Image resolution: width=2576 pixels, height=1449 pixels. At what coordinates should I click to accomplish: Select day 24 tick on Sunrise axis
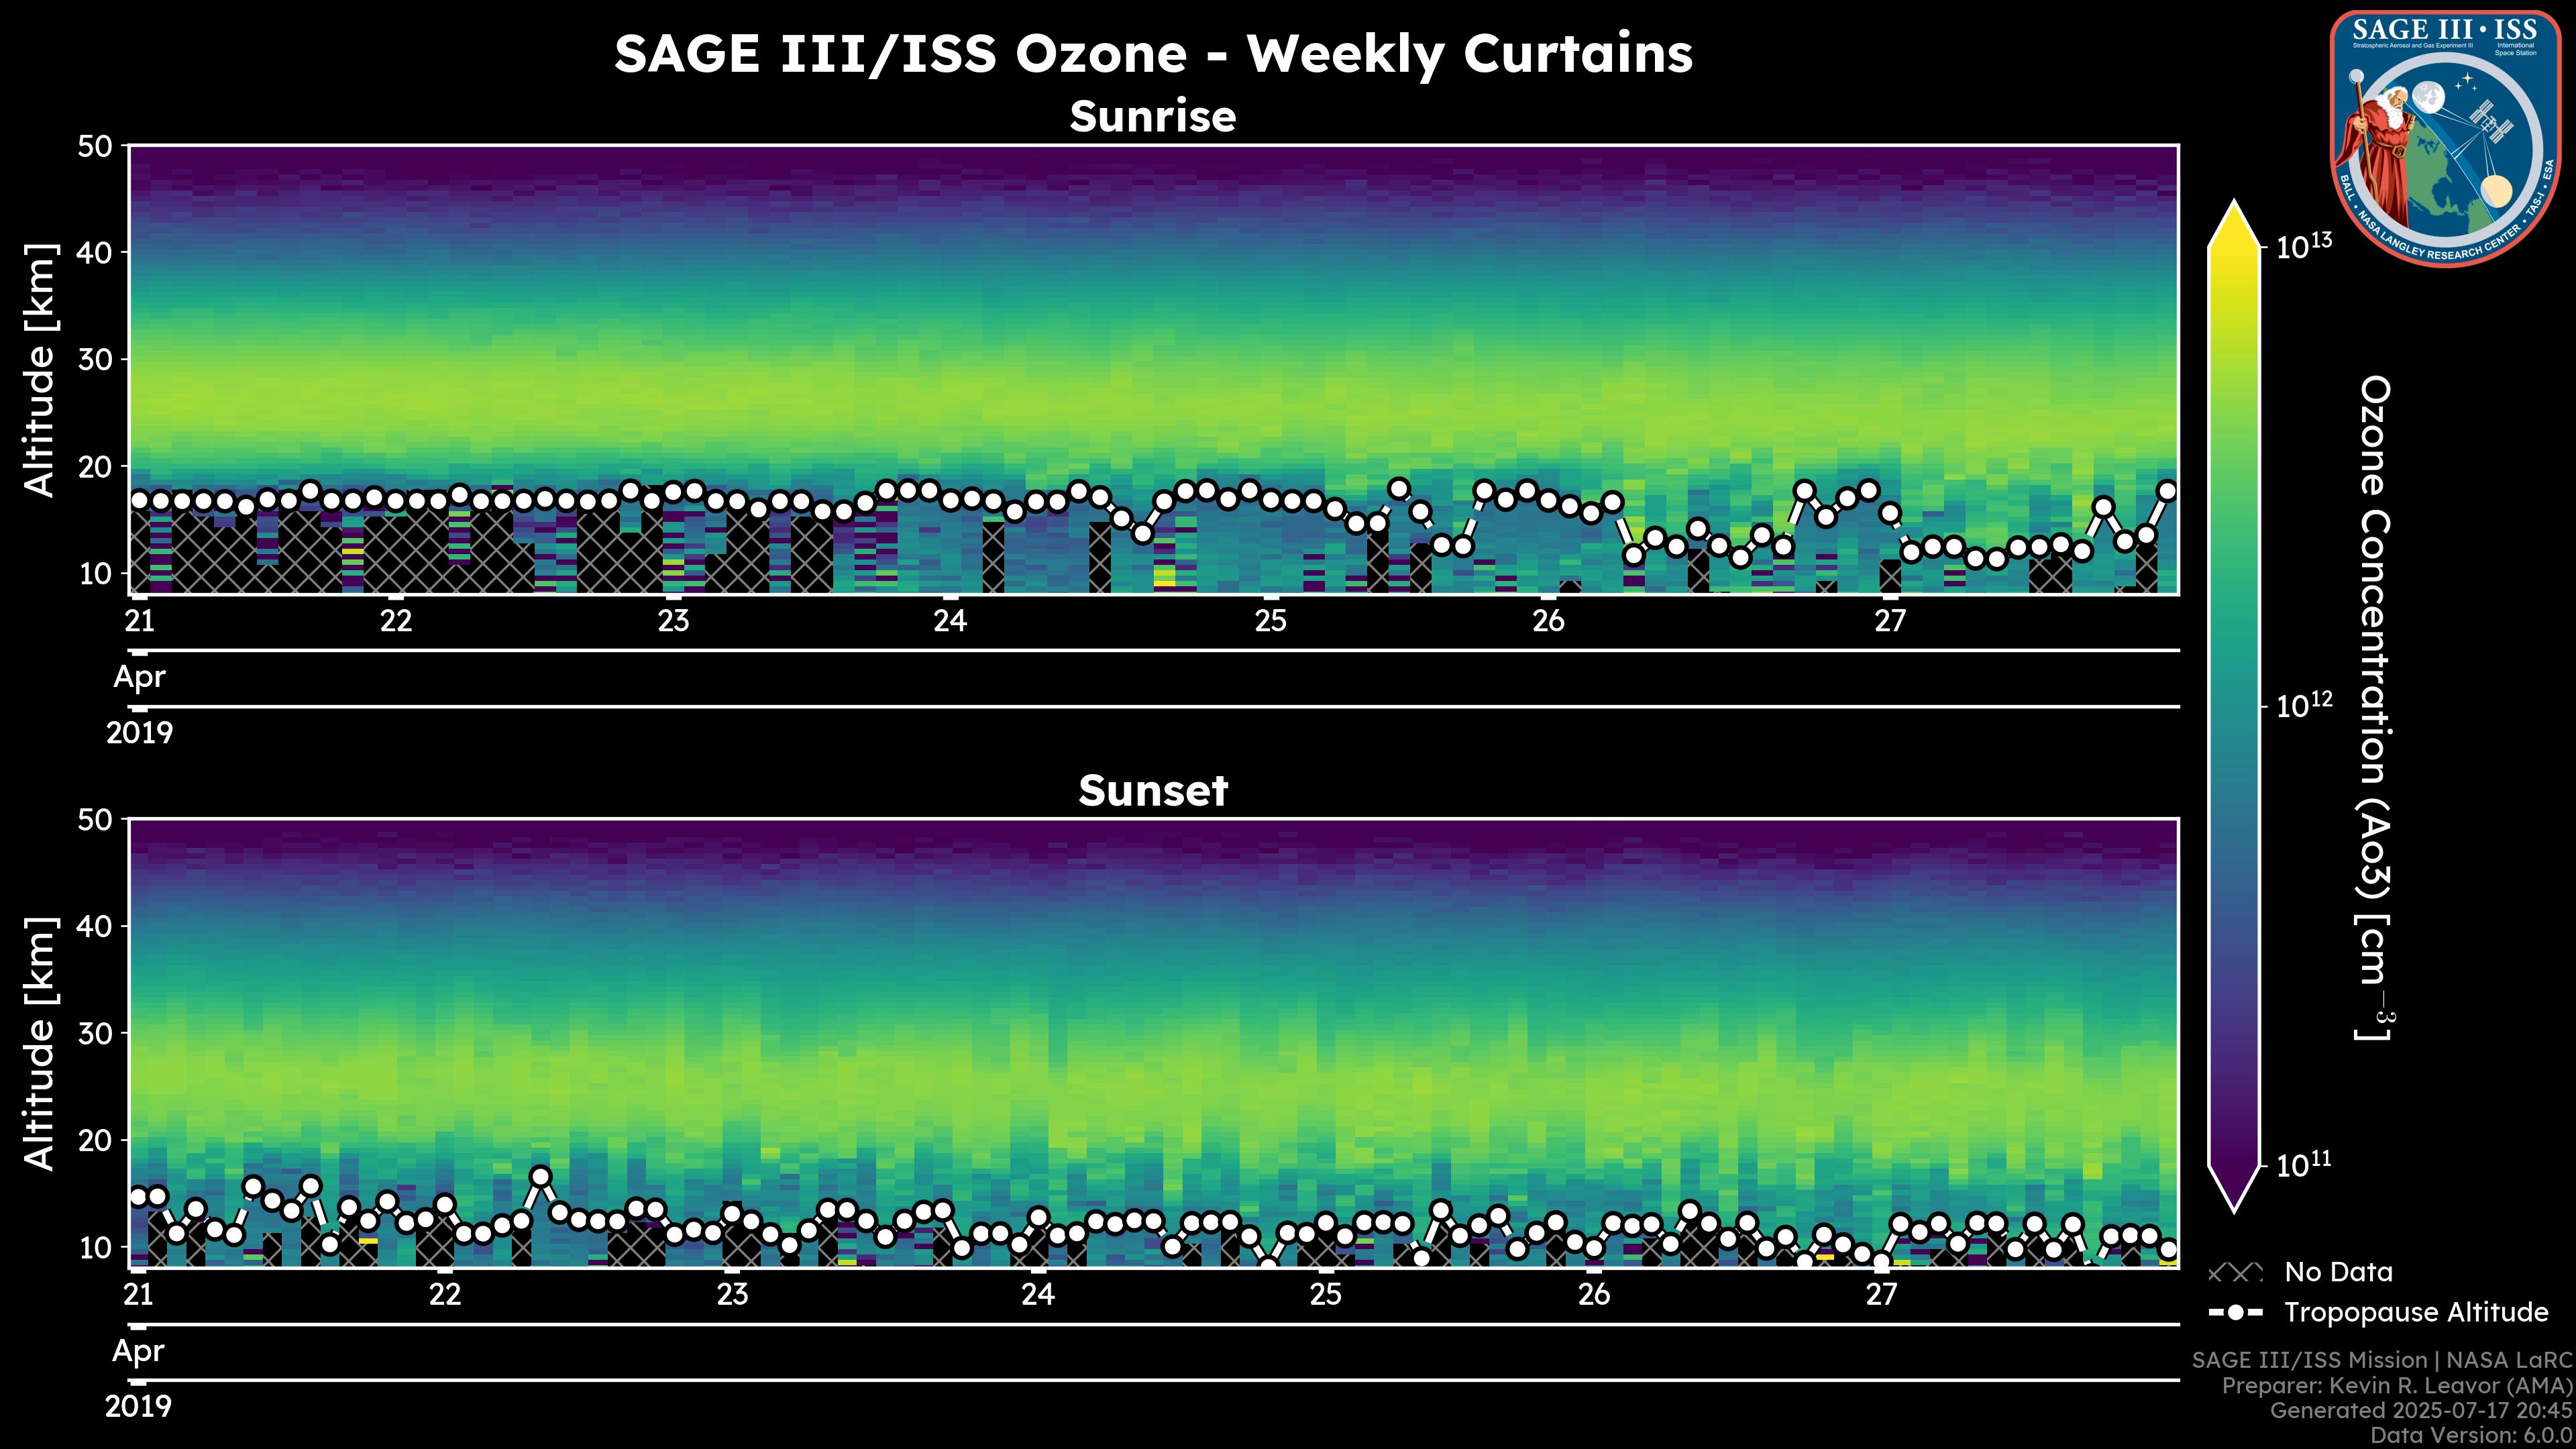tap(950, 598)
